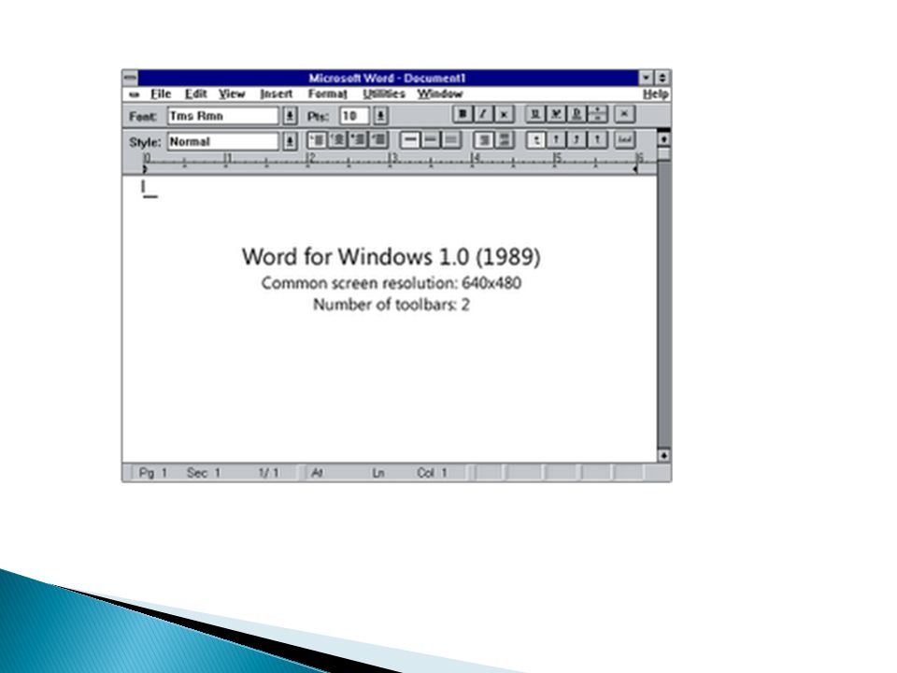The width and height of the screenshot is (897, 673).
Task: Restore the Microsoft Word window size
Action: 662,78
